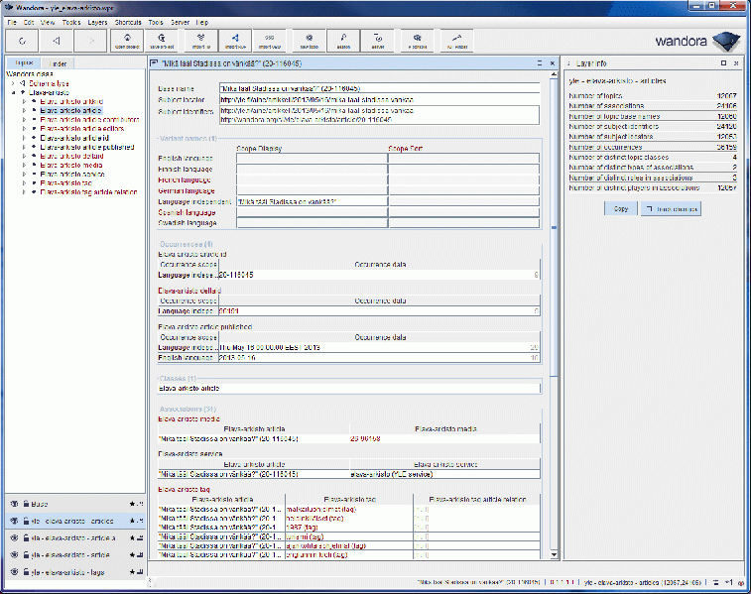Click the back navigation arrow in toolbar
This screenshot has width=751, height=594.
click(x=57, y=41)
